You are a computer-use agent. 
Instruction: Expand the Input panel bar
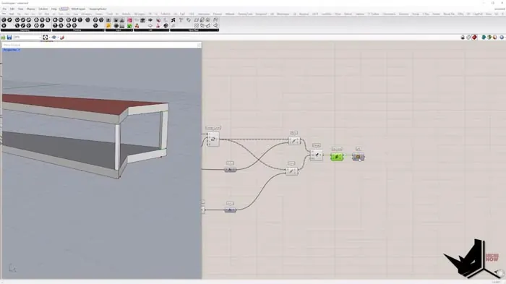tap(119, 30)
